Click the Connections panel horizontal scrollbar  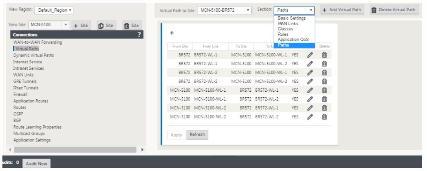coord(75,149)
